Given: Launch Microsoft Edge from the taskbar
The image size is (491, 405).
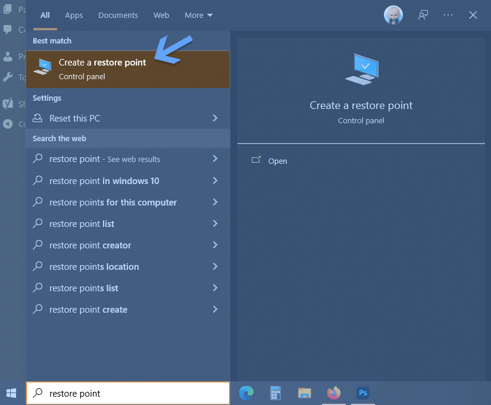Looking at the screenshot, I should pyautogui.click(x=246, y=392).
